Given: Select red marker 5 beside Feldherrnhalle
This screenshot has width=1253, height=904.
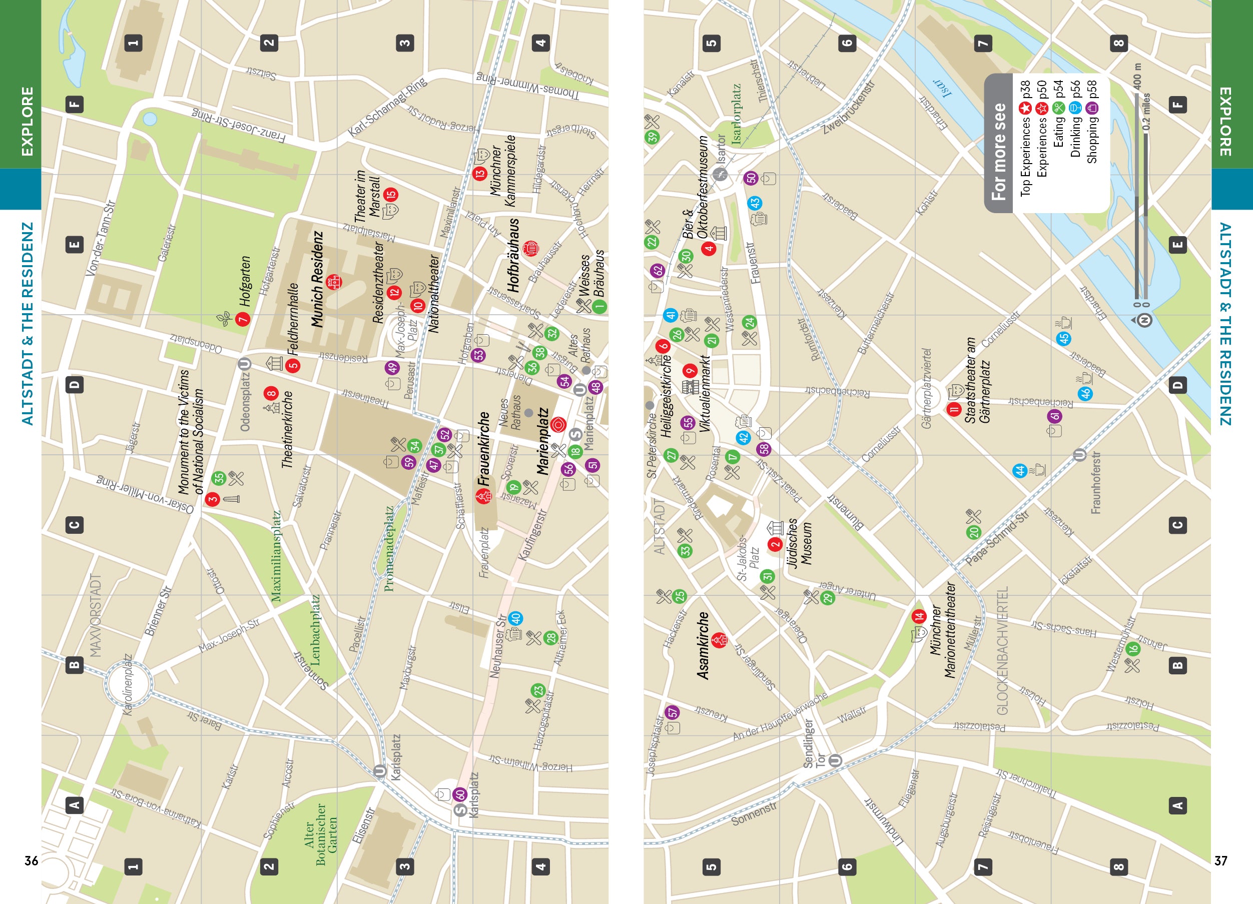Looking at the screenshot, I should point(293,365).
